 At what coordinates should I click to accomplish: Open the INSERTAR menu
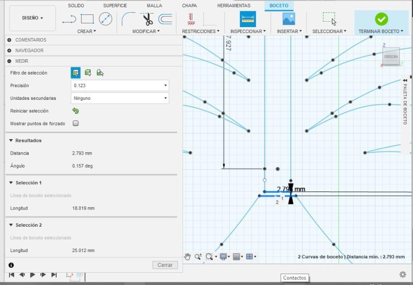click(289, 31)
